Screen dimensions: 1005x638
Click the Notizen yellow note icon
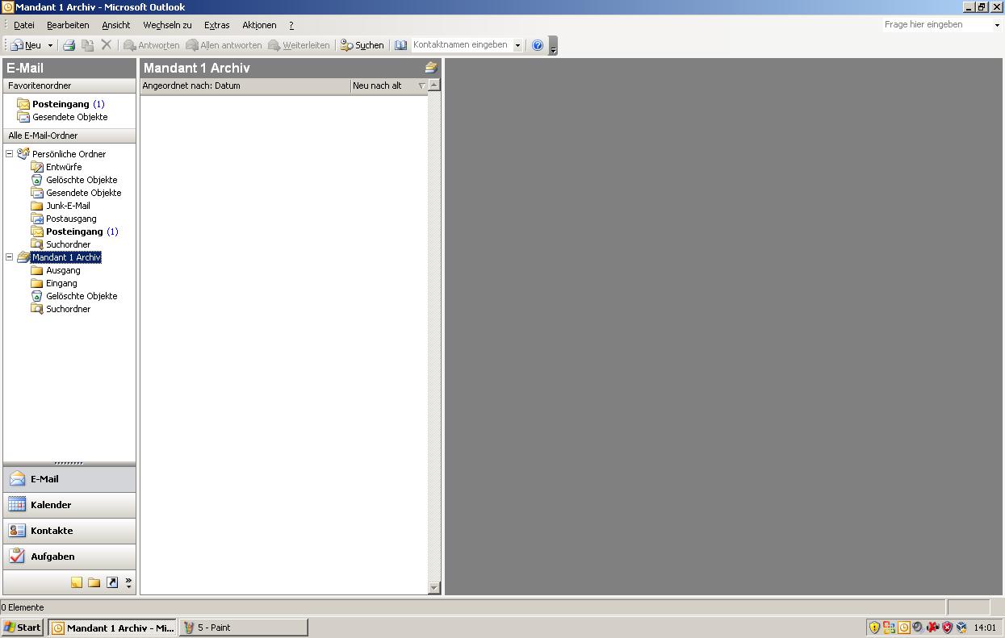pos(77,582)
